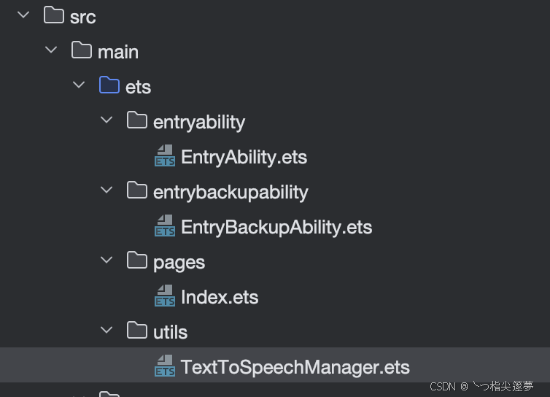Select the utils folder label

[x=170, y=332]
